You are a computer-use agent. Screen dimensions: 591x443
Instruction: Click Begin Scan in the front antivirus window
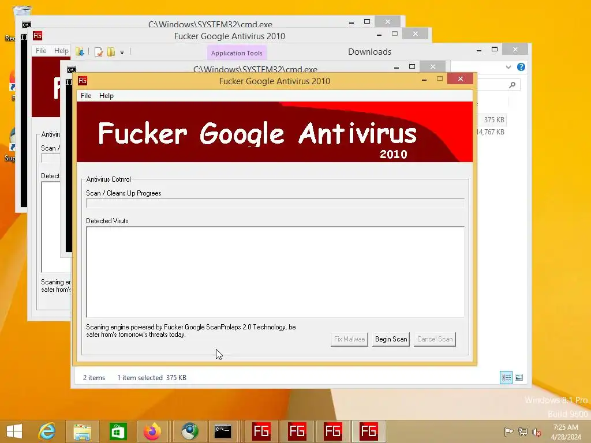click(x=391, y=339)
